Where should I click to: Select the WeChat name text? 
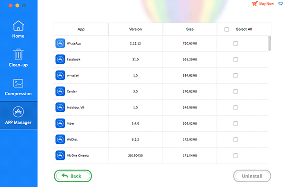(72, 140)
